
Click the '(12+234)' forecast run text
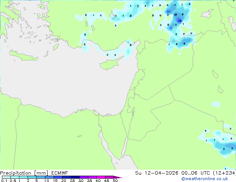click(224, 173)
